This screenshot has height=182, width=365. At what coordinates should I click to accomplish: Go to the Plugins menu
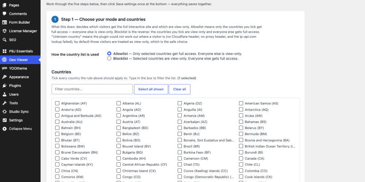pyautogui.click(x=20, y=86)
